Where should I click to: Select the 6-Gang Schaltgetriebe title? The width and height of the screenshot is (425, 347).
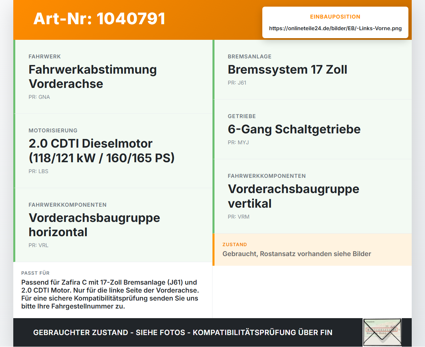pos(294,129)
